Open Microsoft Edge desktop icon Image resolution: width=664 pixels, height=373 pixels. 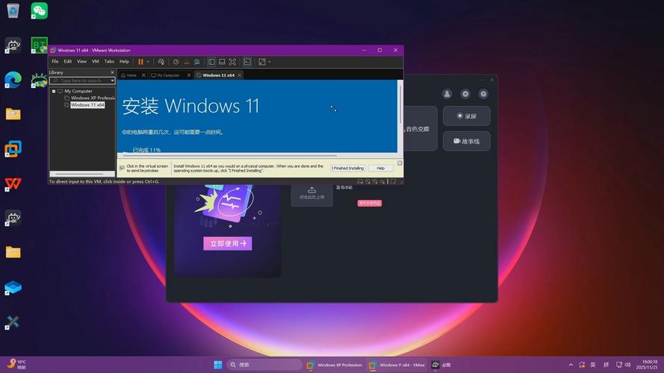coord(13,80)
